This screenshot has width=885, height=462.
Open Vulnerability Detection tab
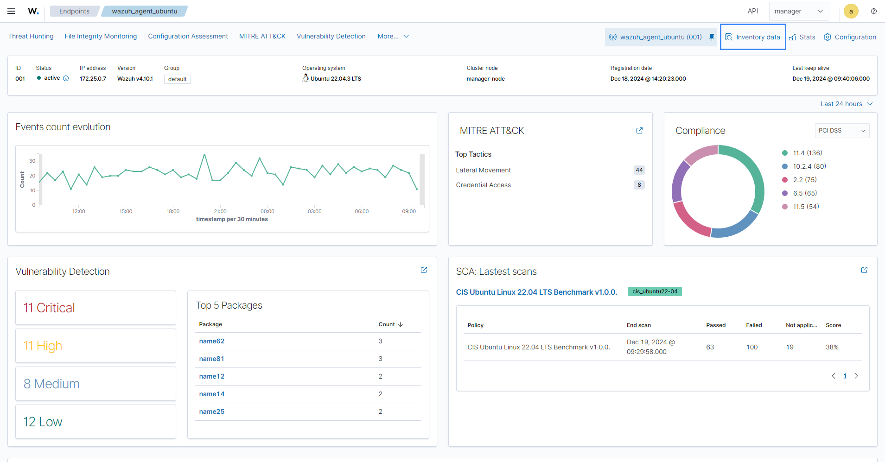(331, 36)
